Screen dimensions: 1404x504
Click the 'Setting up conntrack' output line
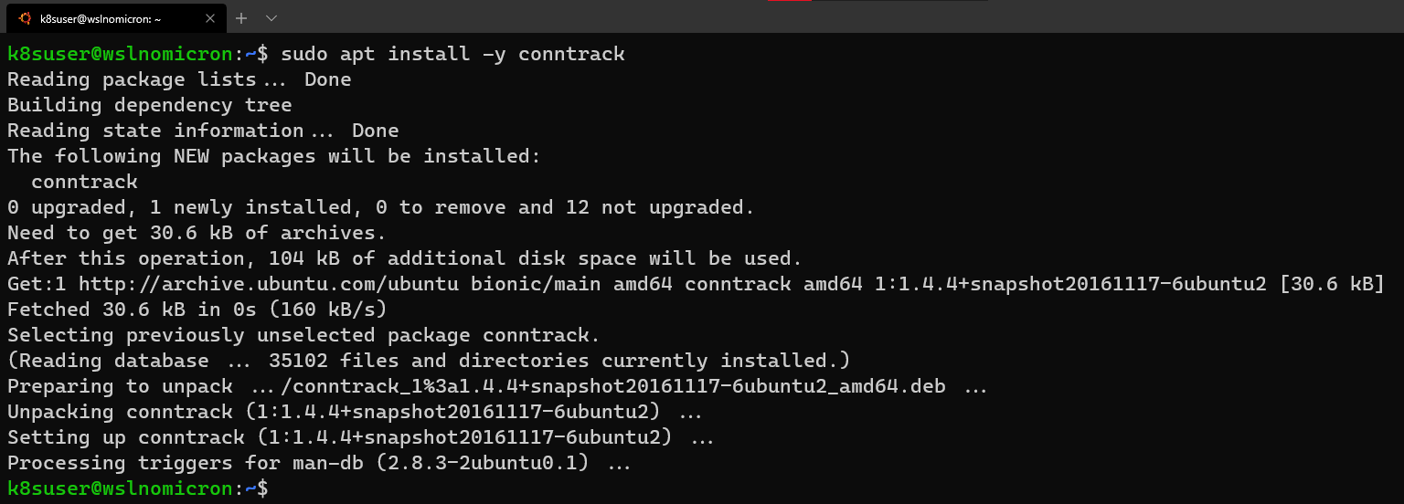360,437
